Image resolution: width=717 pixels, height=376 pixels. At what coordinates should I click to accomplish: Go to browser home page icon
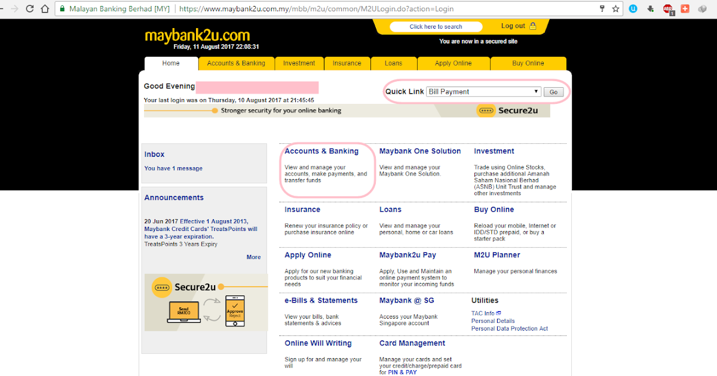[x=45, y=9]
